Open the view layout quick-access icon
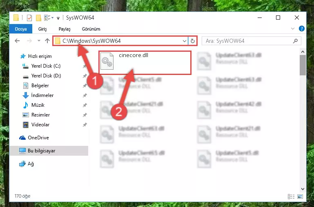This screenshot has height=207, width=314. pos(47,18)
